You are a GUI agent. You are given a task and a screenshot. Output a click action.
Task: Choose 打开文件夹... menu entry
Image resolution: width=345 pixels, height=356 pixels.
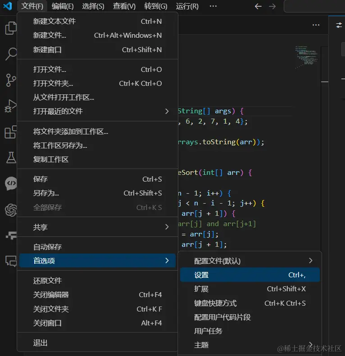coord(97,83)
